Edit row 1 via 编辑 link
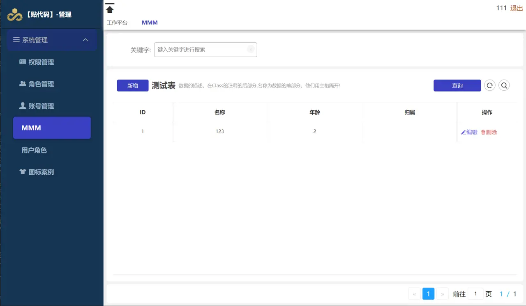This screenshot has height=306, width=526. click(469, 132)
